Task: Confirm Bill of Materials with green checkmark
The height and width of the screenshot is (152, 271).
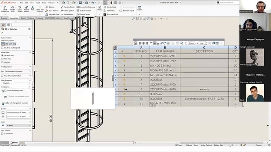Action: [2, 33]
